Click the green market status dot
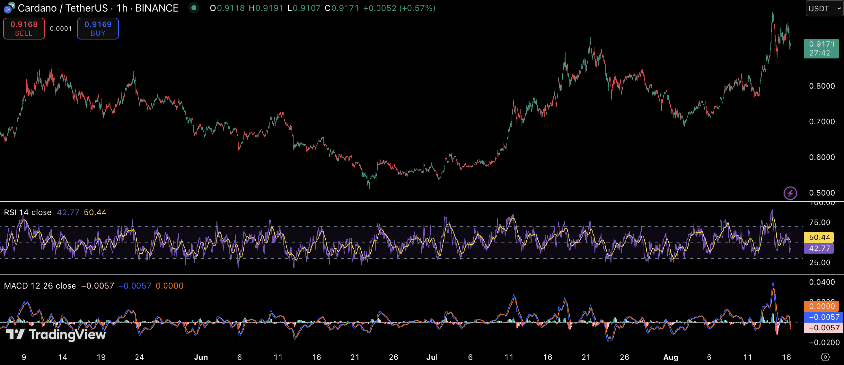This screenshot has height=365, width=844. (194, 8)
